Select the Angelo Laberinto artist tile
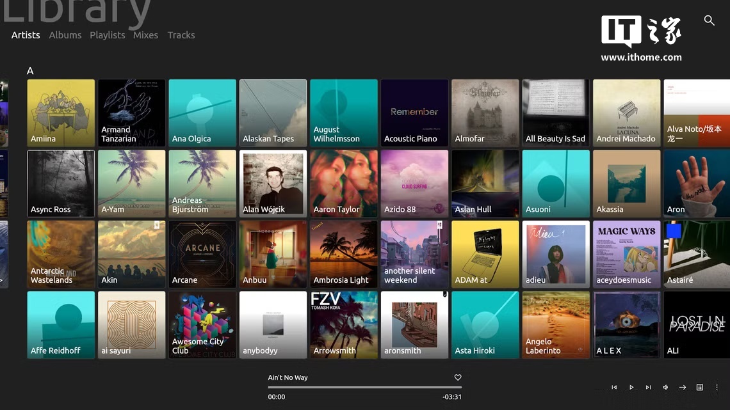Viewport: 730px width, 410px height. pos(556,325)
